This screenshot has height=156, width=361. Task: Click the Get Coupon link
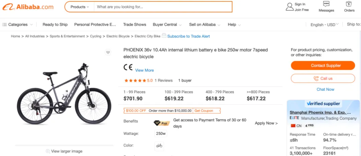pyautogui.click(x=204, y=111)
